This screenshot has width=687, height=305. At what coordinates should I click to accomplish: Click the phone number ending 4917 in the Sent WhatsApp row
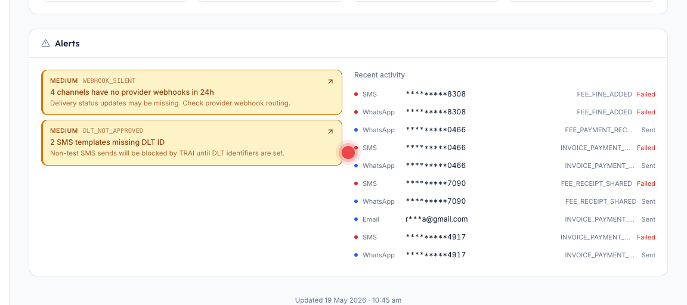tap(435, 255)
